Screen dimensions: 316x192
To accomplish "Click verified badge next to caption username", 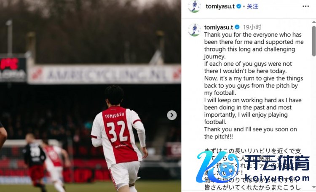I will point(237,27).
